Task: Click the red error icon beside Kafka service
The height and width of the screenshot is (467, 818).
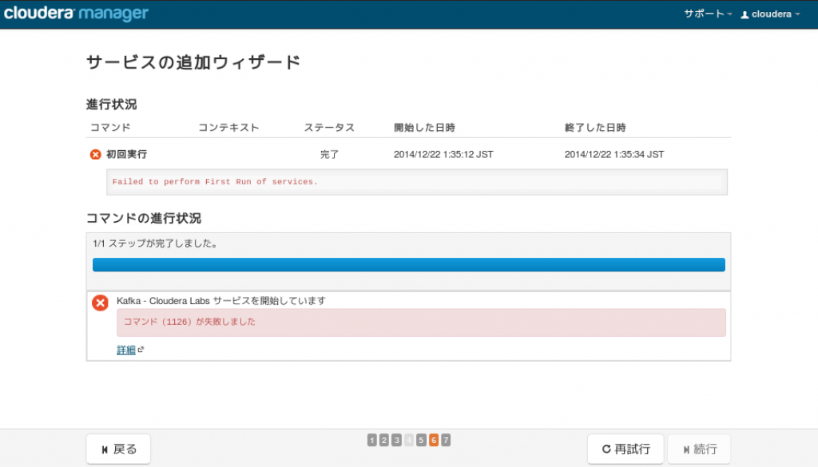Action: click(x=100, y=303)
